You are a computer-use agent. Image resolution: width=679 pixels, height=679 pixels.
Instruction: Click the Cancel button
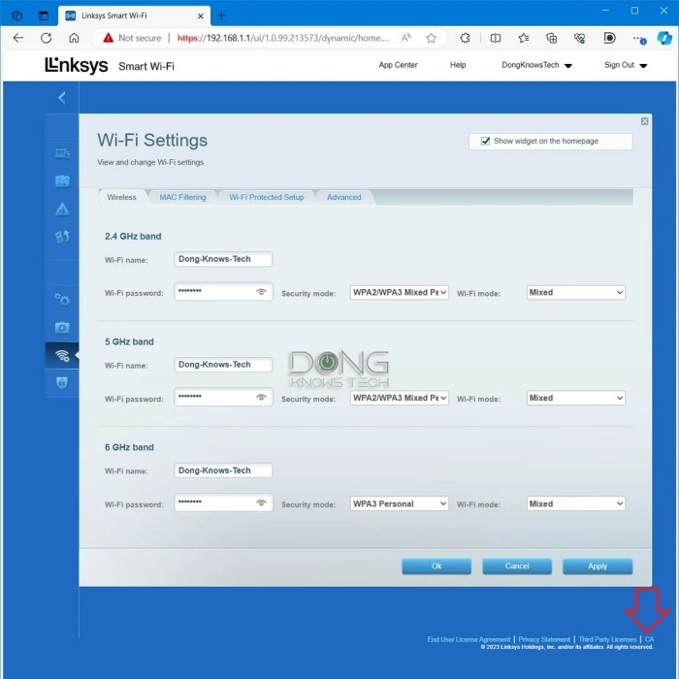coord(517,566)
